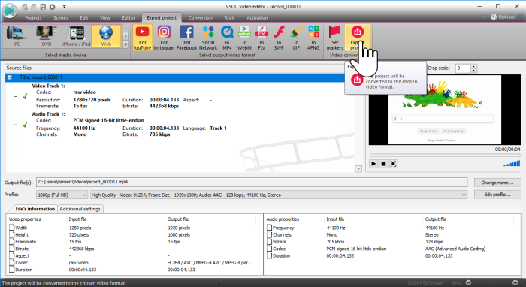The width and height of the screenshot is (526, 287).
Task: Open the quick access toolbar dropdown arrow
Action: point(65,6)
